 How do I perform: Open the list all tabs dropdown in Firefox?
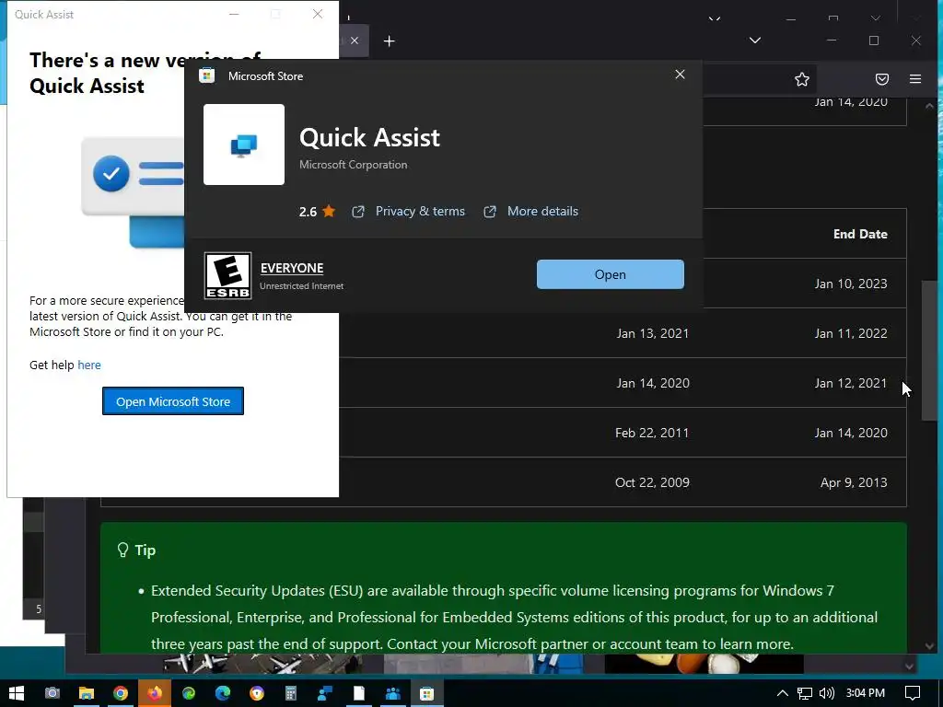coord(755,41)
